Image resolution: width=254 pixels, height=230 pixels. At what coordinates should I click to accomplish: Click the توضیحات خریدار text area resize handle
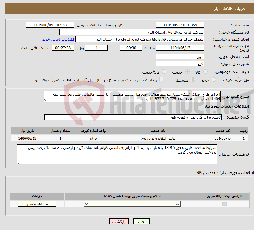point(19,162)
